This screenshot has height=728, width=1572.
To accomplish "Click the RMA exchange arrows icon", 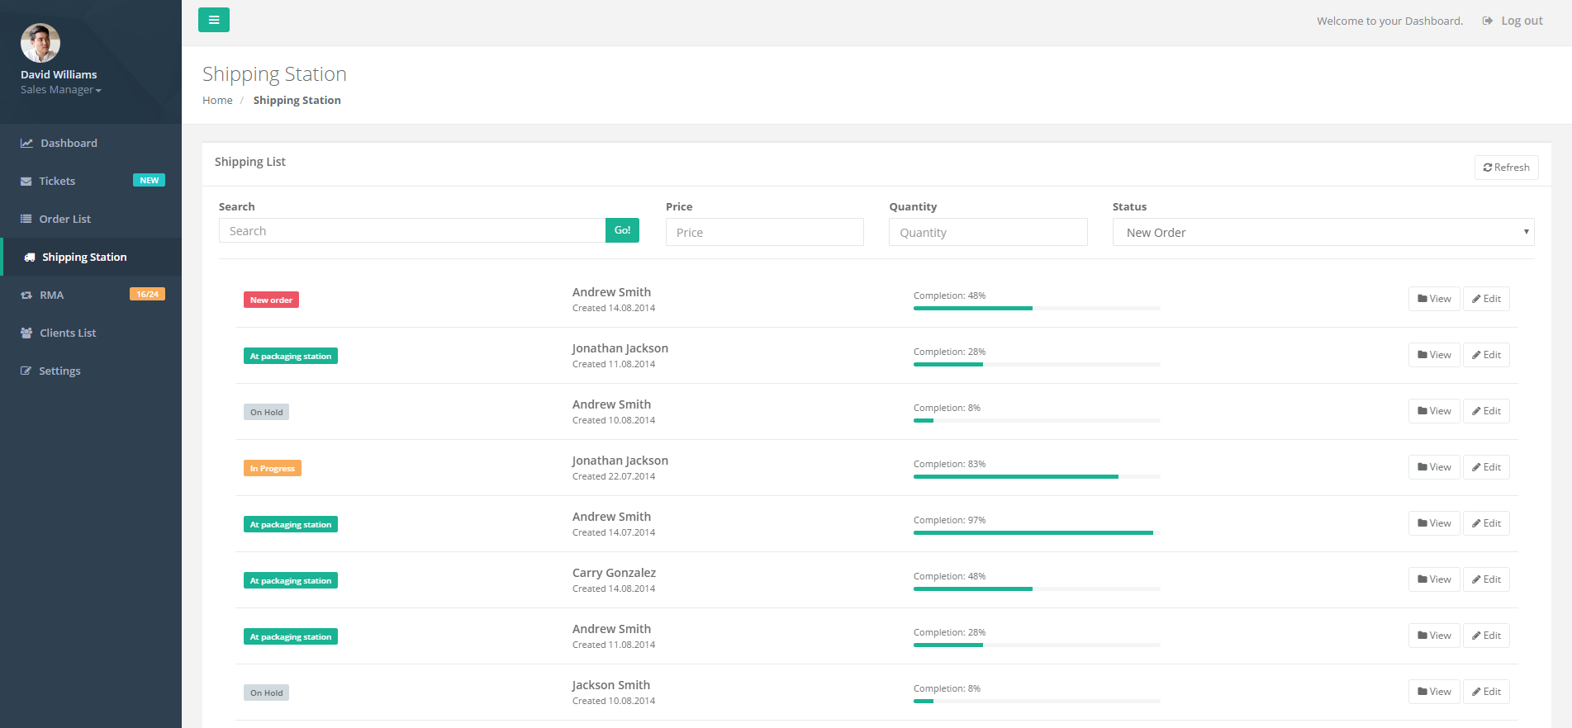I will tap(26, 295).
